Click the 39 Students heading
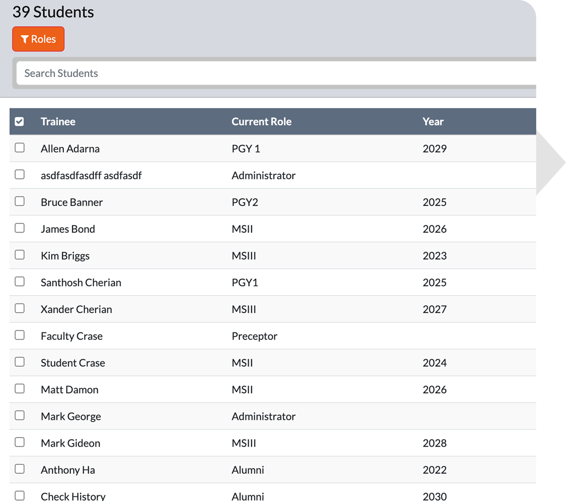566x501 pixels. pos(53,12)
